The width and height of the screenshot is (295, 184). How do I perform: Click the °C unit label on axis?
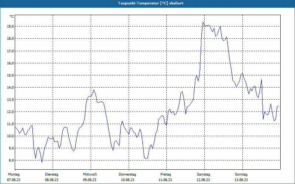[x=12, y=17]
